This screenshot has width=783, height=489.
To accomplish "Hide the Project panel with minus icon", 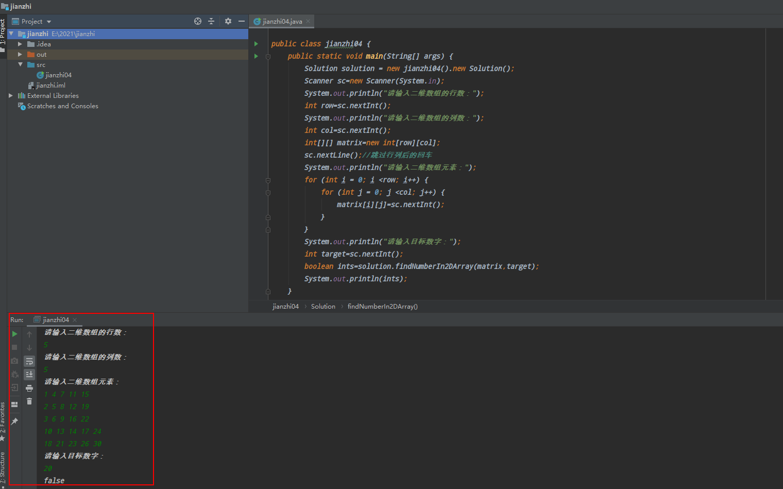I will click(242, 21).
